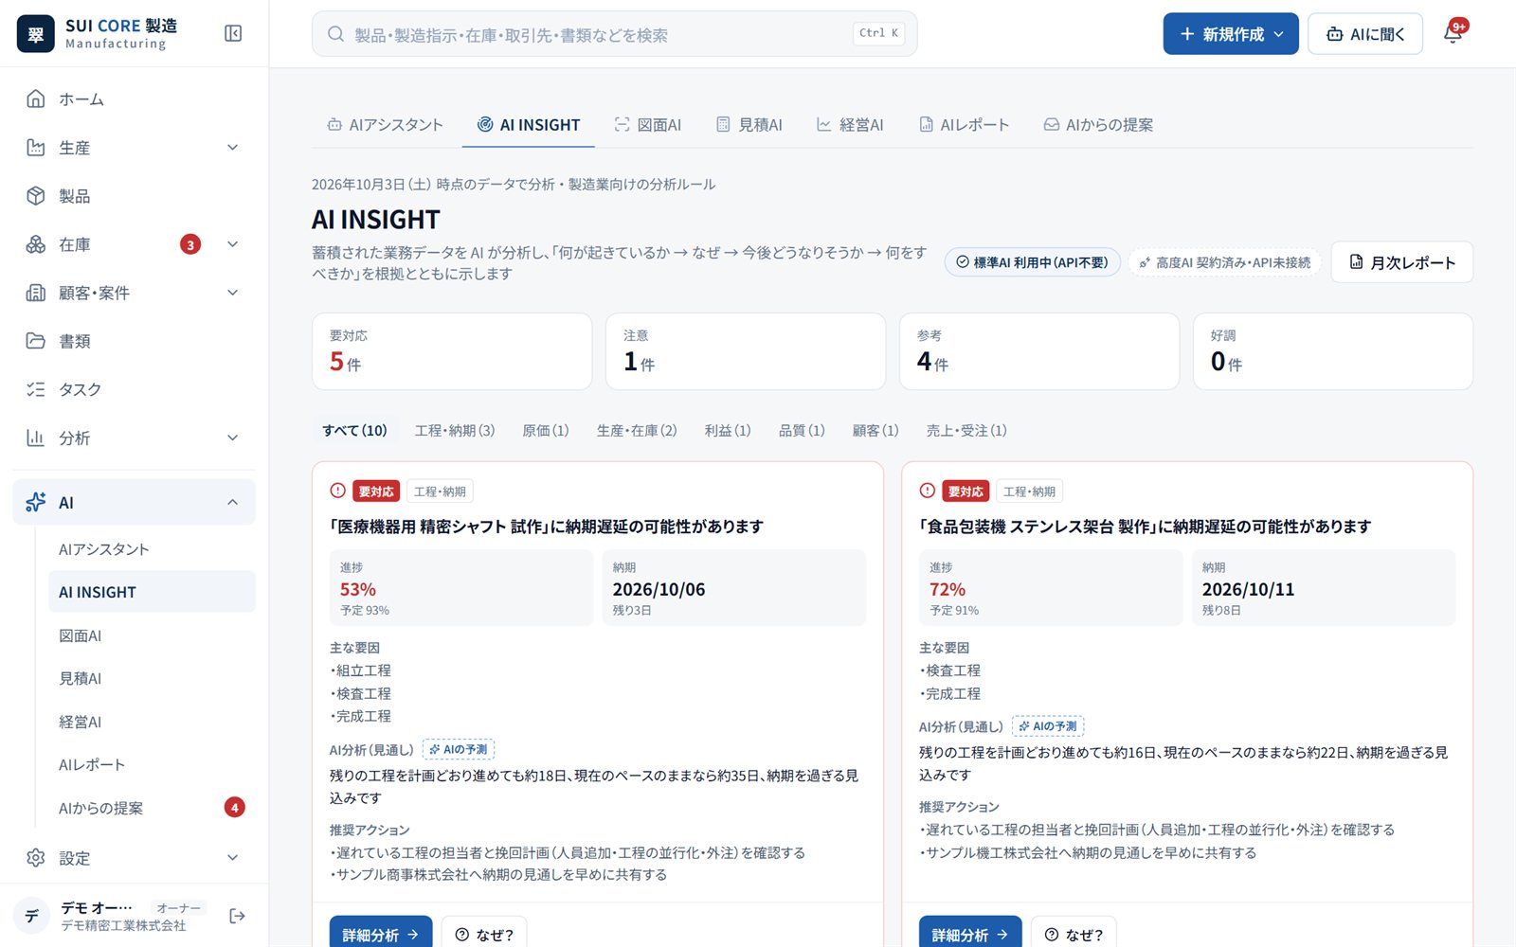Image resolution: width=1516 pixels, height=947 pixels.
Task: Open タスク in the sidebar
Action: [x=134, y=389]
